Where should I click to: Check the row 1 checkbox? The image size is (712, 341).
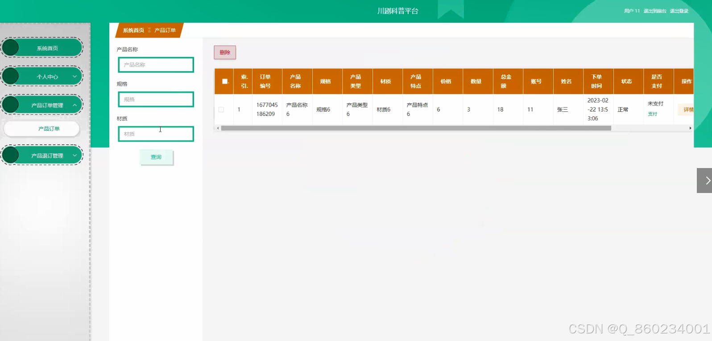221,109
